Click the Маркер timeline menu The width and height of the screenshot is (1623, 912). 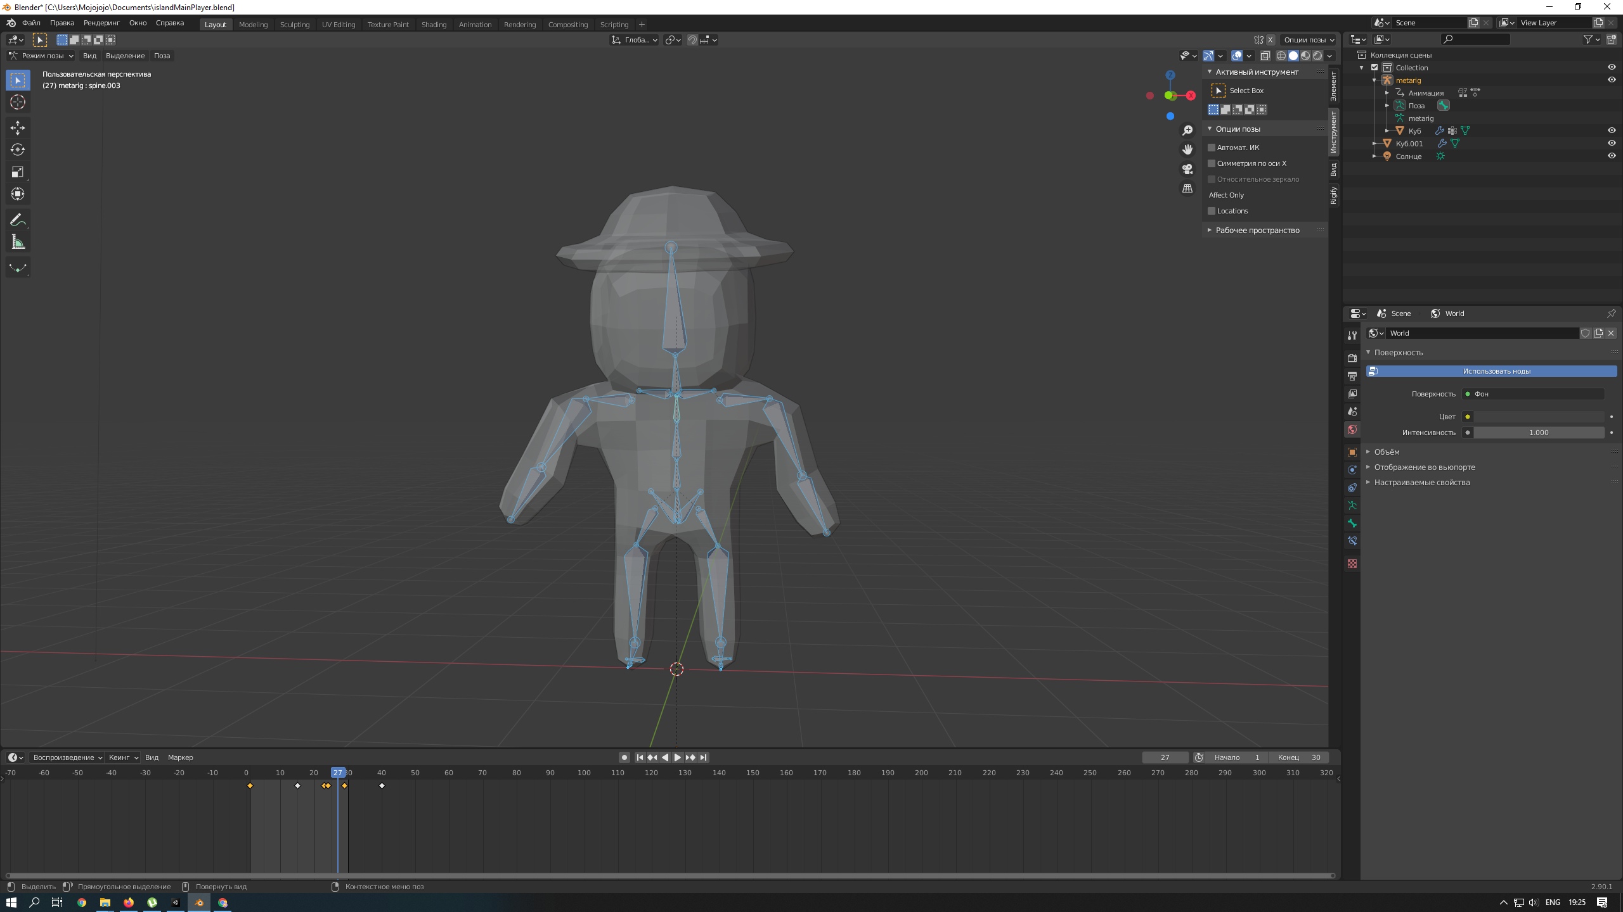(x=180, y=757)
